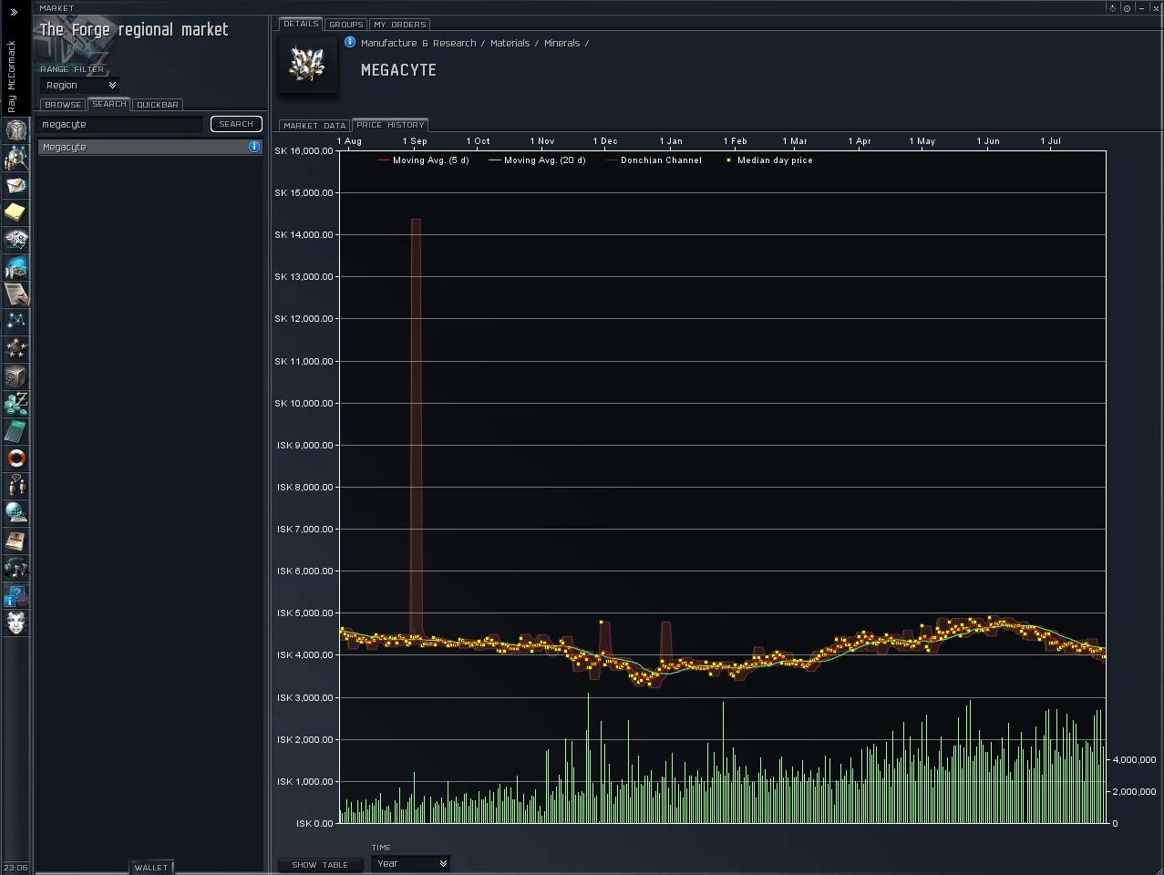
Task: Click the 23:06 clock in the corner
Action: pyautogui.click(x=15, y=868)
